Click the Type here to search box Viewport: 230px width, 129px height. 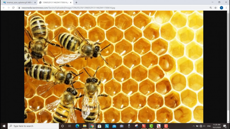(x=33, y=126)
